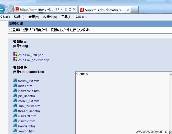Click the 编辑语言 heading
172x134 pixels.
tap(20, 42)
